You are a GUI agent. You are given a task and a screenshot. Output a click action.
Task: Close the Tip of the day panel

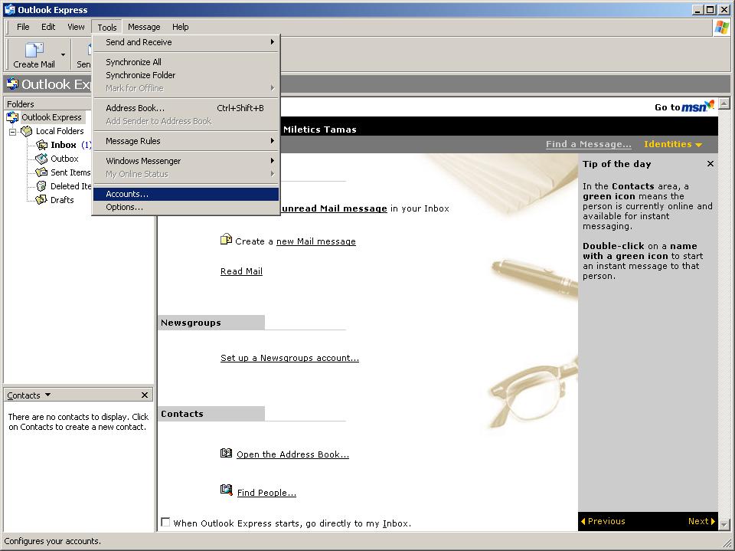710,164
